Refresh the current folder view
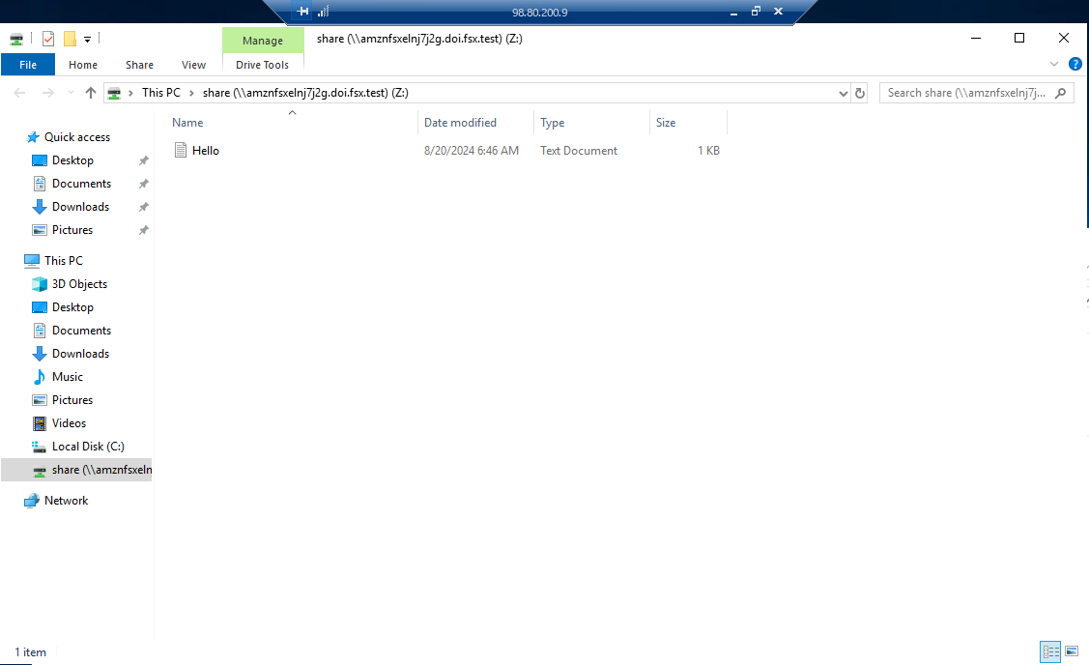Image resolution: width=1089 pixels, height=665 pixels. (860, 93)
